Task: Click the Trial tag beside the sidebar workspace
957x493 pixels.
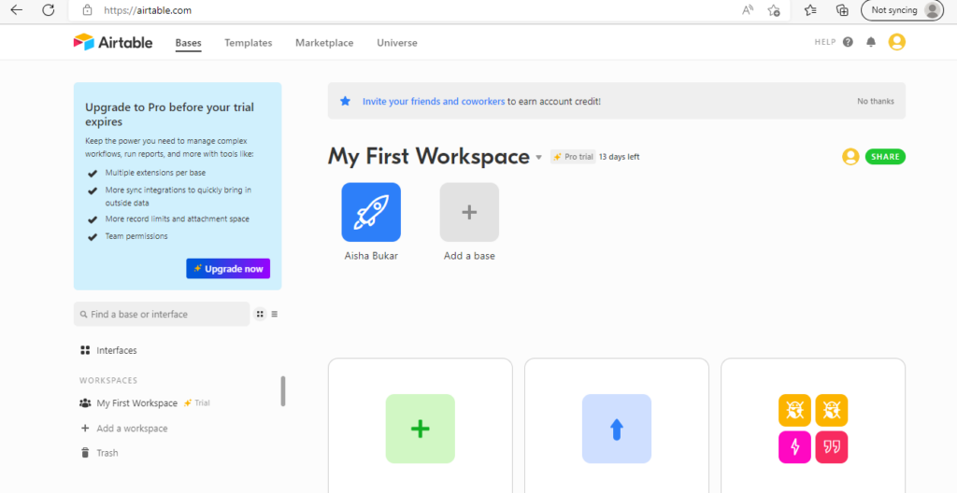Action: [x=196, y=402]
